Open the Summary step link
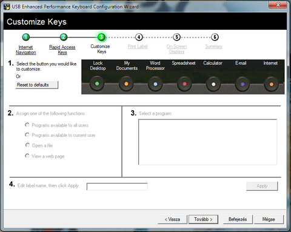Image resolution: width=291 pixels, height=232 pixels. click(x=213, y=47)
